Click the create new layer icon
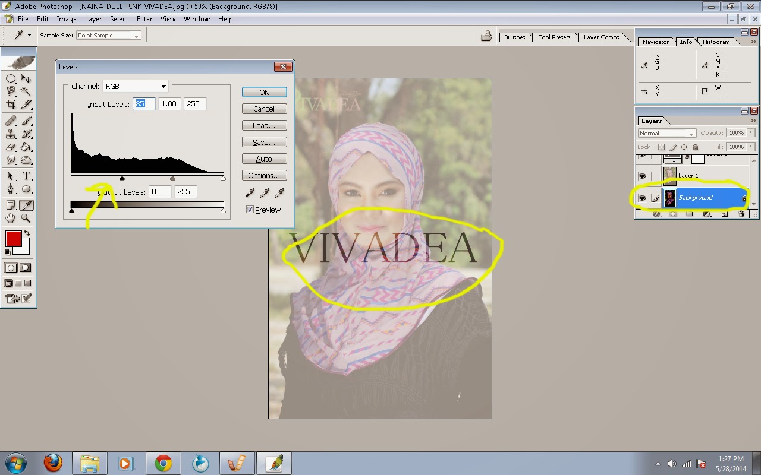761x475 pixels. click(x=724, y=214)
